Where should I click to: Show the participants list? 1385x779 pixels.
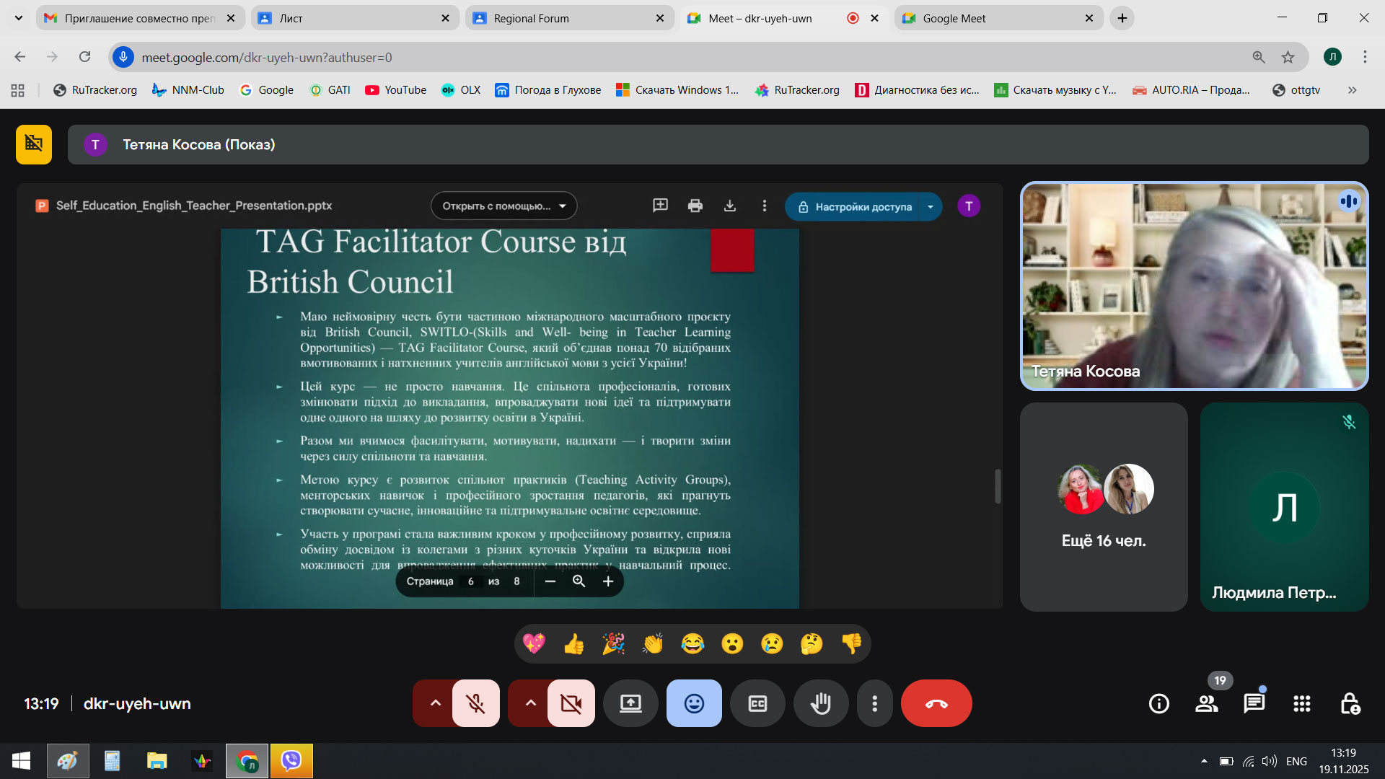tap(1206, 703)
